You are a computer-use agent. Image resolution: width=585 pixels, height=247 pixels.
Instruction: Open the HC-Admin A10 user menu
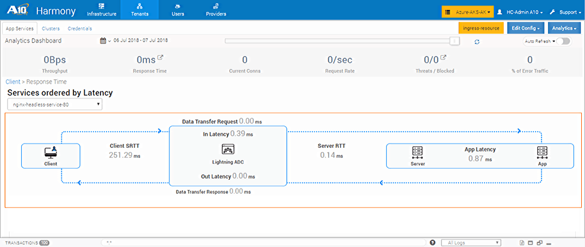519,12
